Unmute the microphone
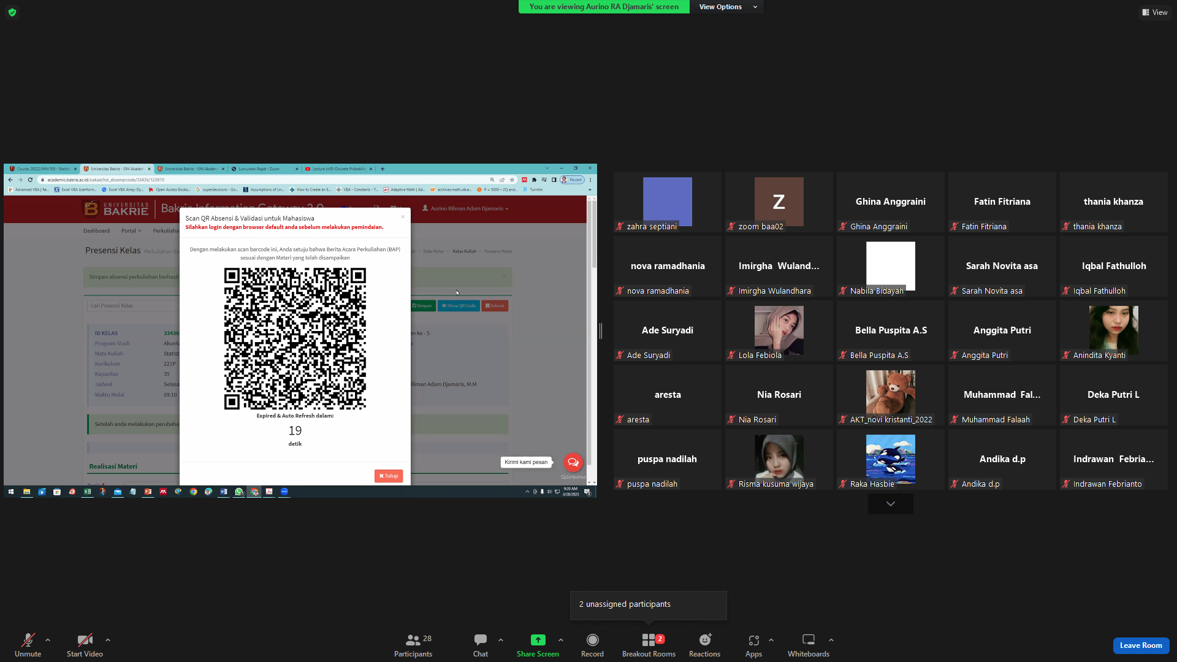Viewport: 1177px width, 662px height. tap(28, 645)
